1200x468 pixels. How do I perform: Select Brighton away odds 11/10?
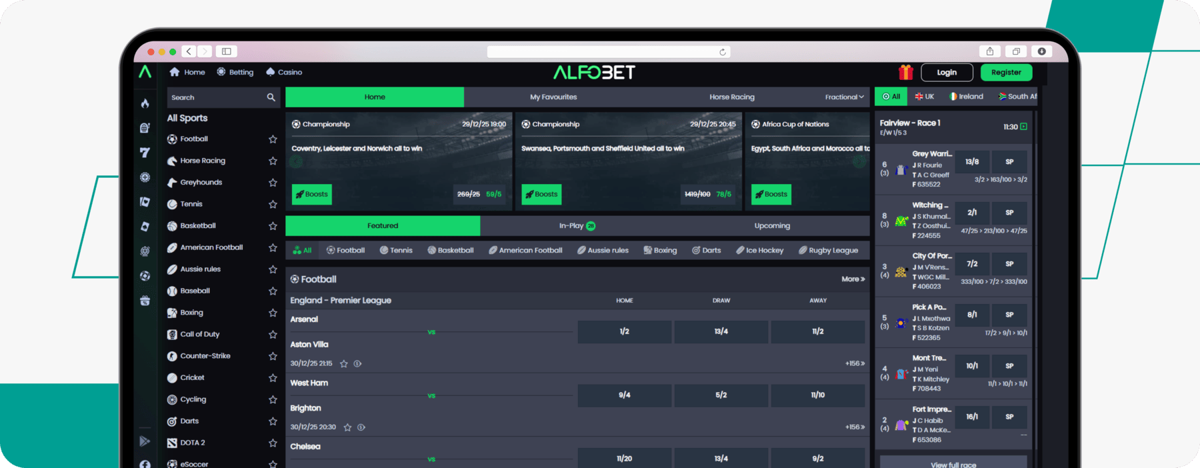(817, 395)
